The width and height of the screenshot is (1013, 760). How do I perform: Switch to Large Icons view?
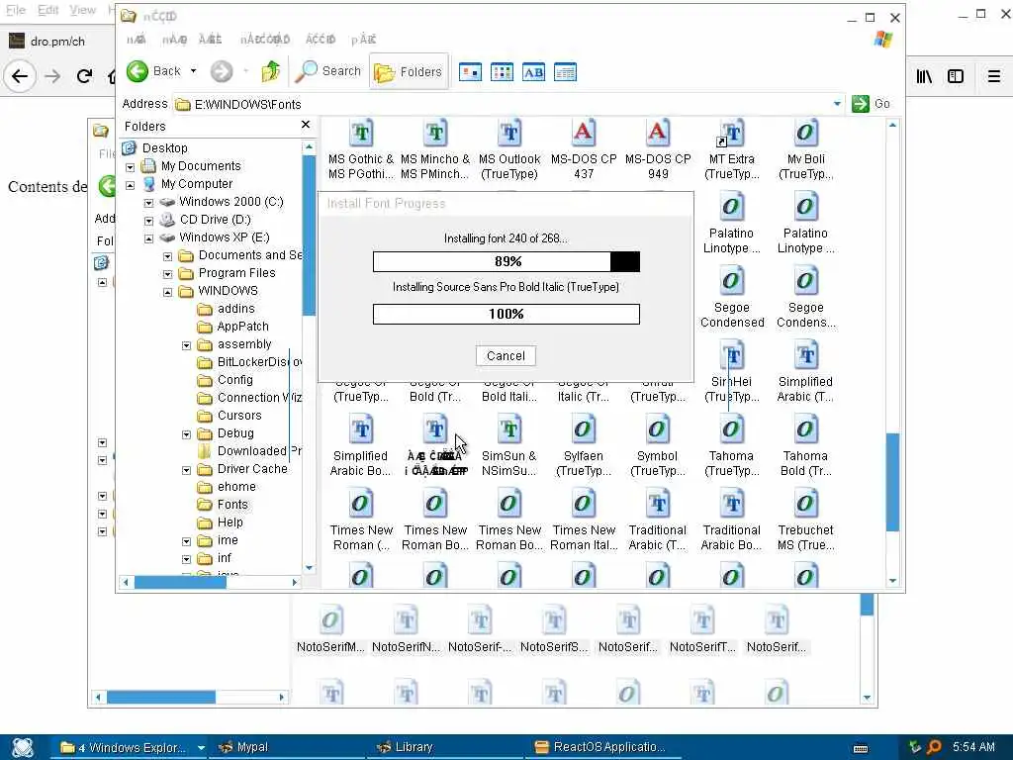[470, 71]
